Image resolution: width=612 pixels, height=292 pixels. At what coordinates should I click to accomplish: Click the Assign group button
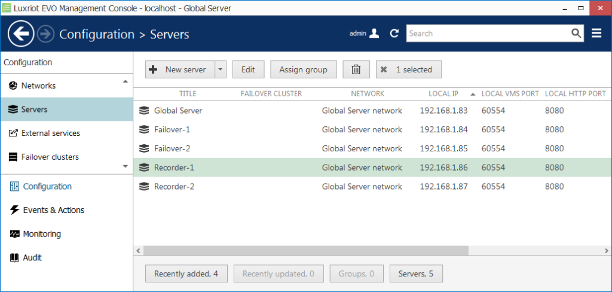[x=303, y=69]
